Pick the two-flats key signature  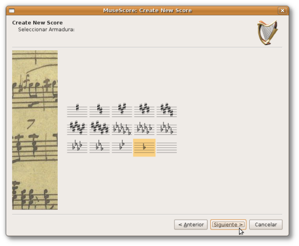(122, 148)
